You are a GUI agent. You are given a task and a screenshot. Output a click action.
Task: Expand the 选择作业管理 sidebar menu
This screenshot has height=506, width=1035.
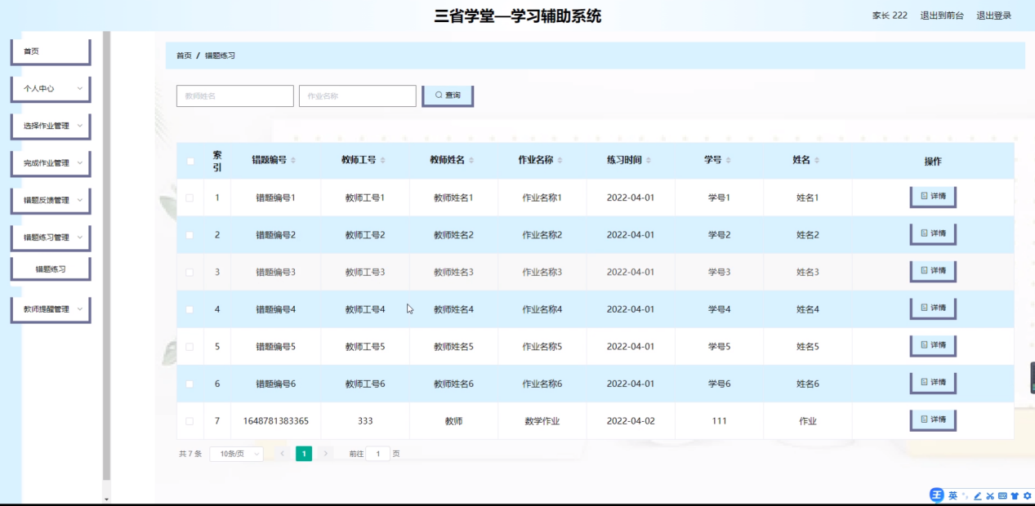pyautogui.click(x=51, y=126)
